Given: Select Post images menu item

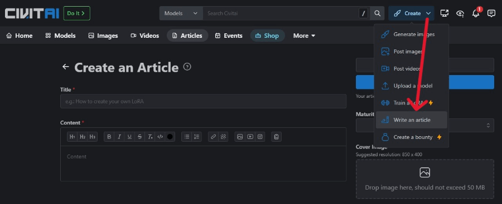Looking at the screenshot, I should pos(412,51).
